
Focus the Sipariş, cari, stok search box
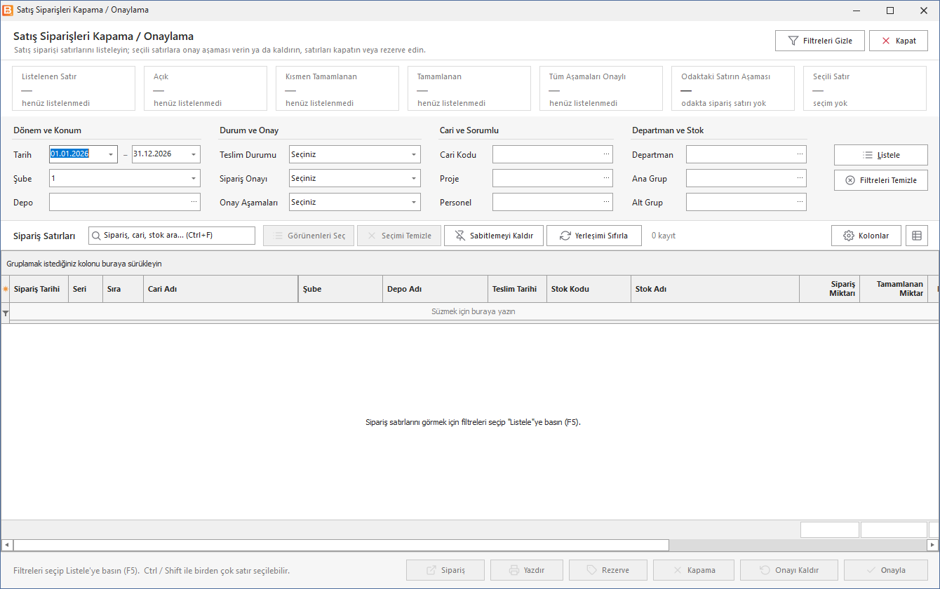pyautogui.click(x=172, y=236)
